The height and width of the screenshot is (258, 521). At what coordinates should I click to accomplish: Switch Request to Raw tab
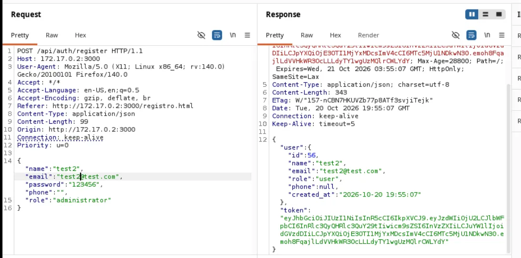click(52, 35)
